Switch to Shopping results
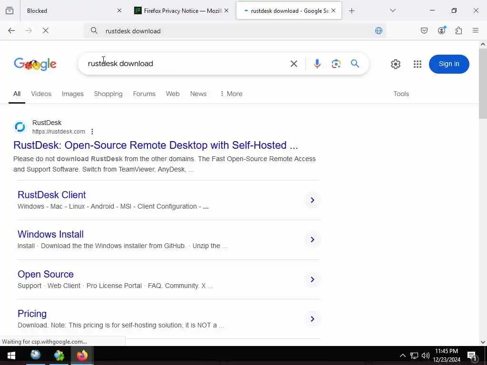The width and height of the screenshot is (487, 365). [x=108, y=94]
